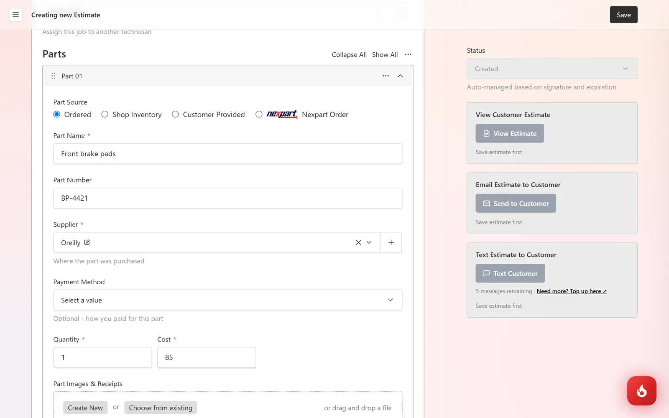Click the Part 01 header title

(72, 76)
